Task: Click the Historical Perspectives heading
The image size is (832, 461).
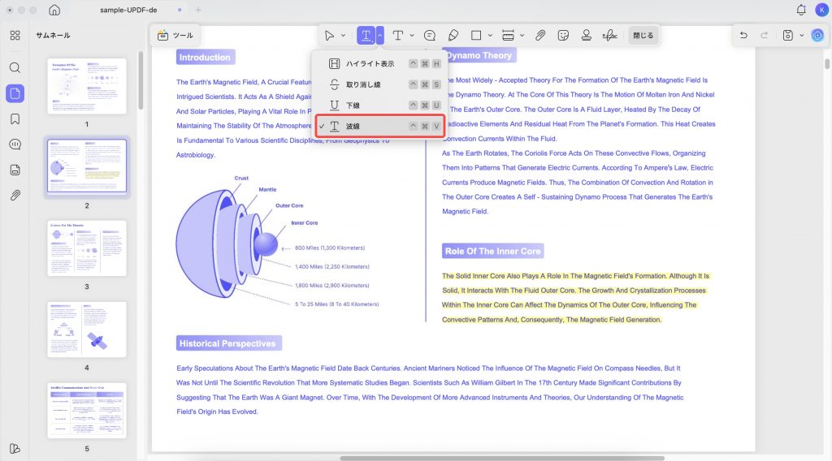Action: pos(227,343)
